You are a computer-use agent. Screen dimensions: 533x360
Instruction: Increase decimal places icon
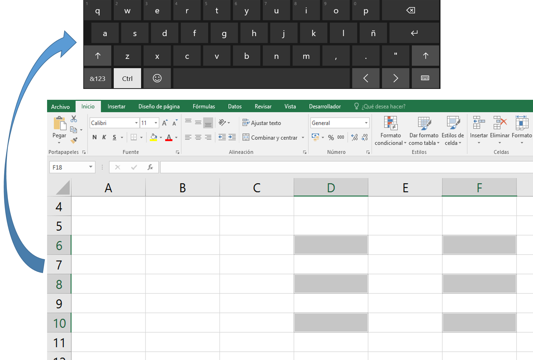[x=354, y=137]
